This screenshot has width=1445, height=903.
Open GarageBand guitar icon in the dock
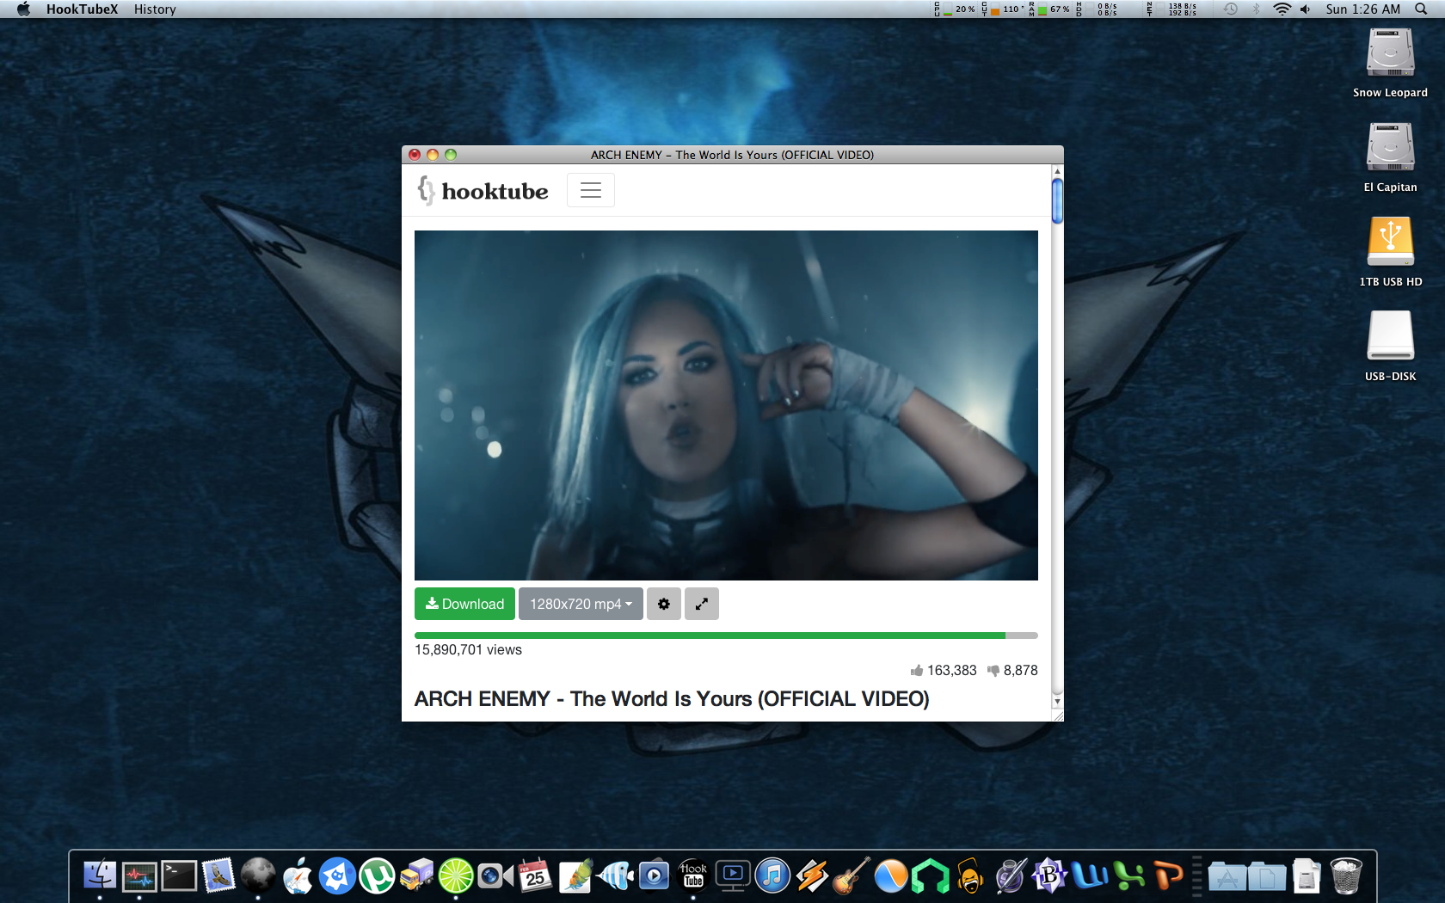(852, 876)
